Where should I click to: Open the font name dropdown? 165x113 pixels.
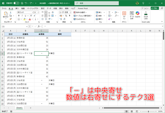[33, 13]
